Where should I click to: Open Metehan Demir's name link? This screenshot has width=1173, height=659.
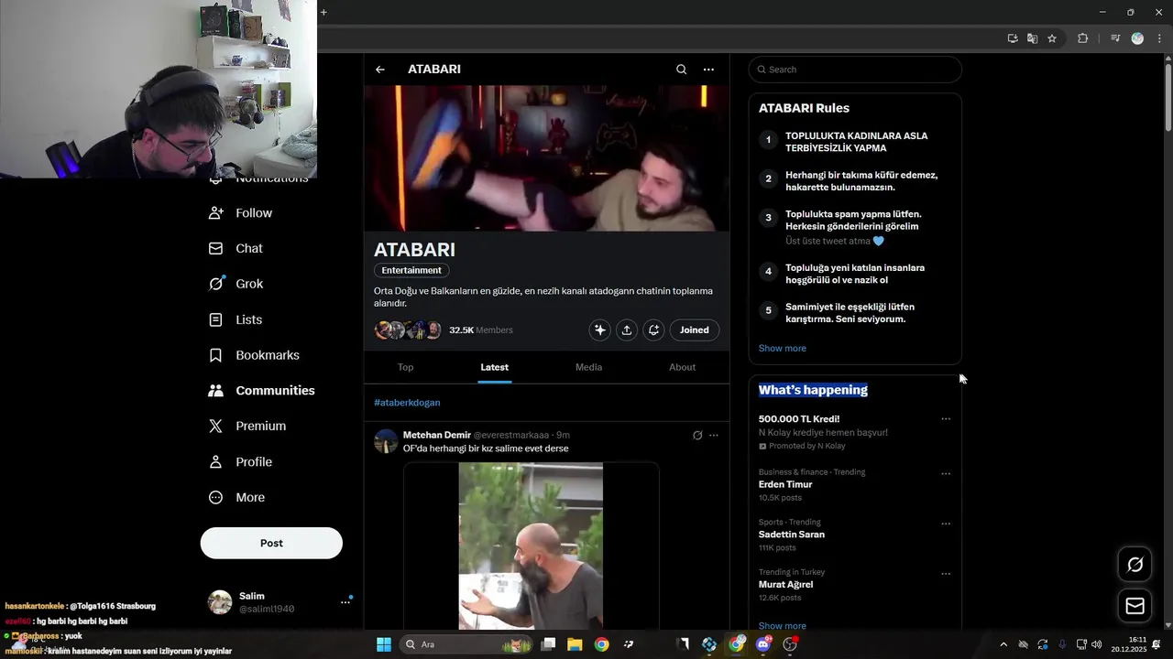[x=437, y=436]
